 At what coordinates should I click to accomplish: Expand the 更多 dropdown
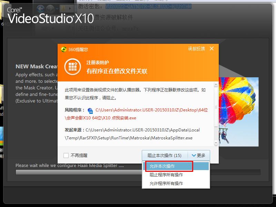coord(199,156)
